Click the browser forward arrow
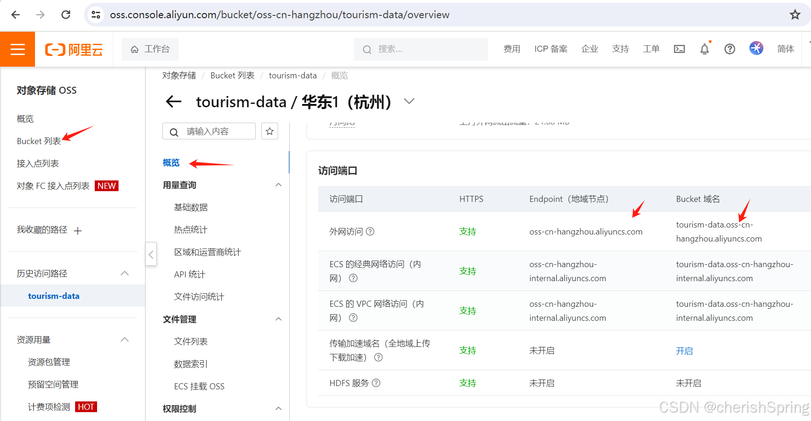 pos(41,14)
